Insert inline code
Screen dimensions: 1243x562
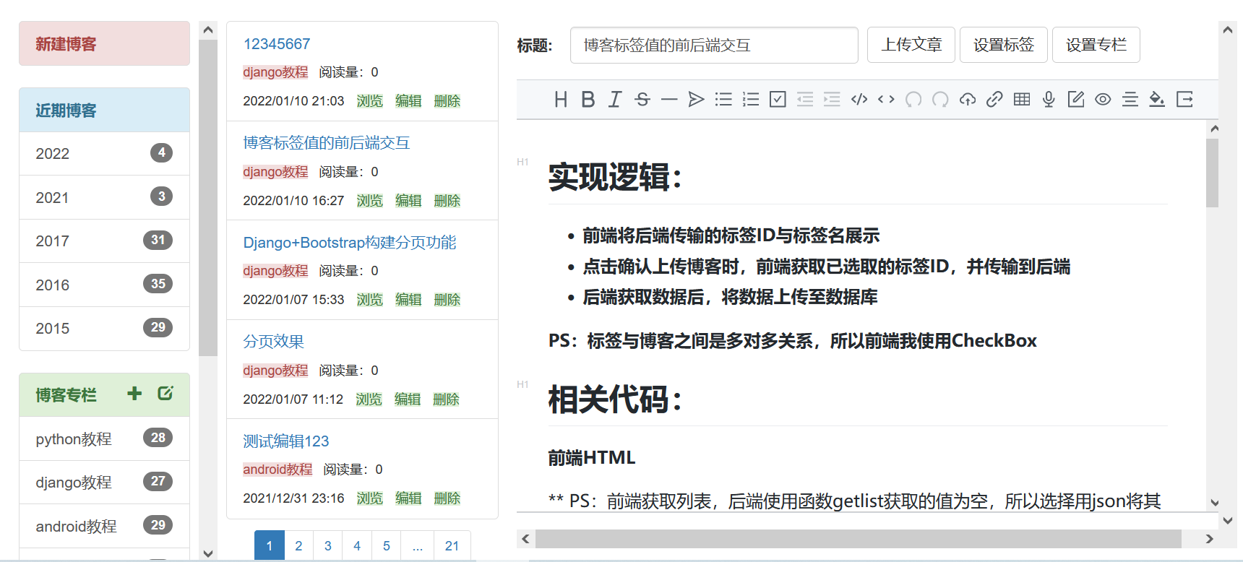click(x=886, y=100)
